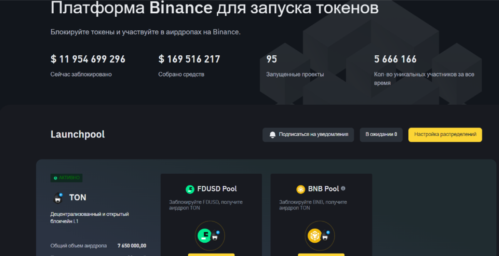The height and width of the screenshot is (256, 499).
Task: Click the Собрано средств label
Action: coord(181,75)
